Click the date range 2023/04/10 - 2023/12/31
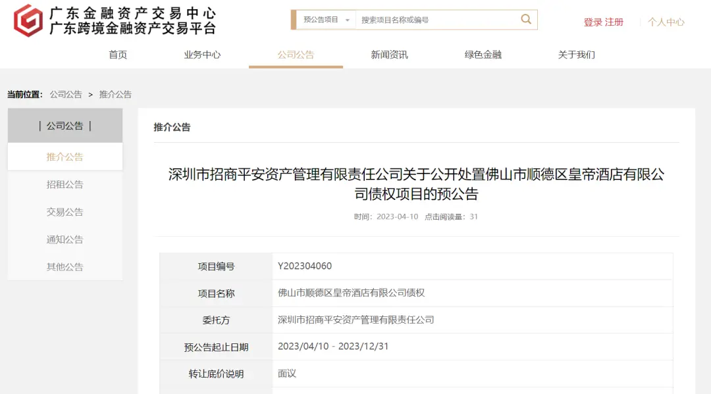The image size is (711, 394). click(333, 347)
